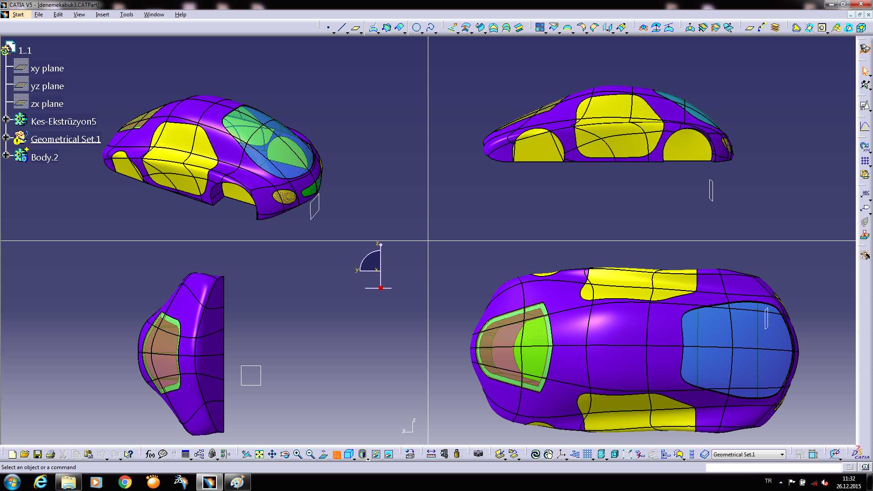Expand the Body.2 tree node

[x=6, y=155]
